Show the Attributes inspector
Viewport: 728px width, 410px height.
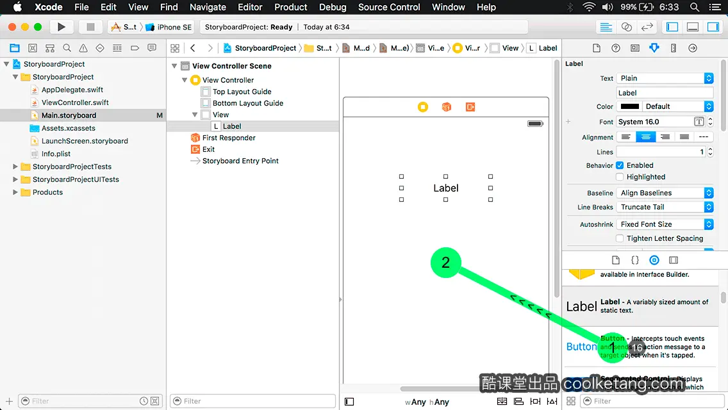[x=654, y=48]
